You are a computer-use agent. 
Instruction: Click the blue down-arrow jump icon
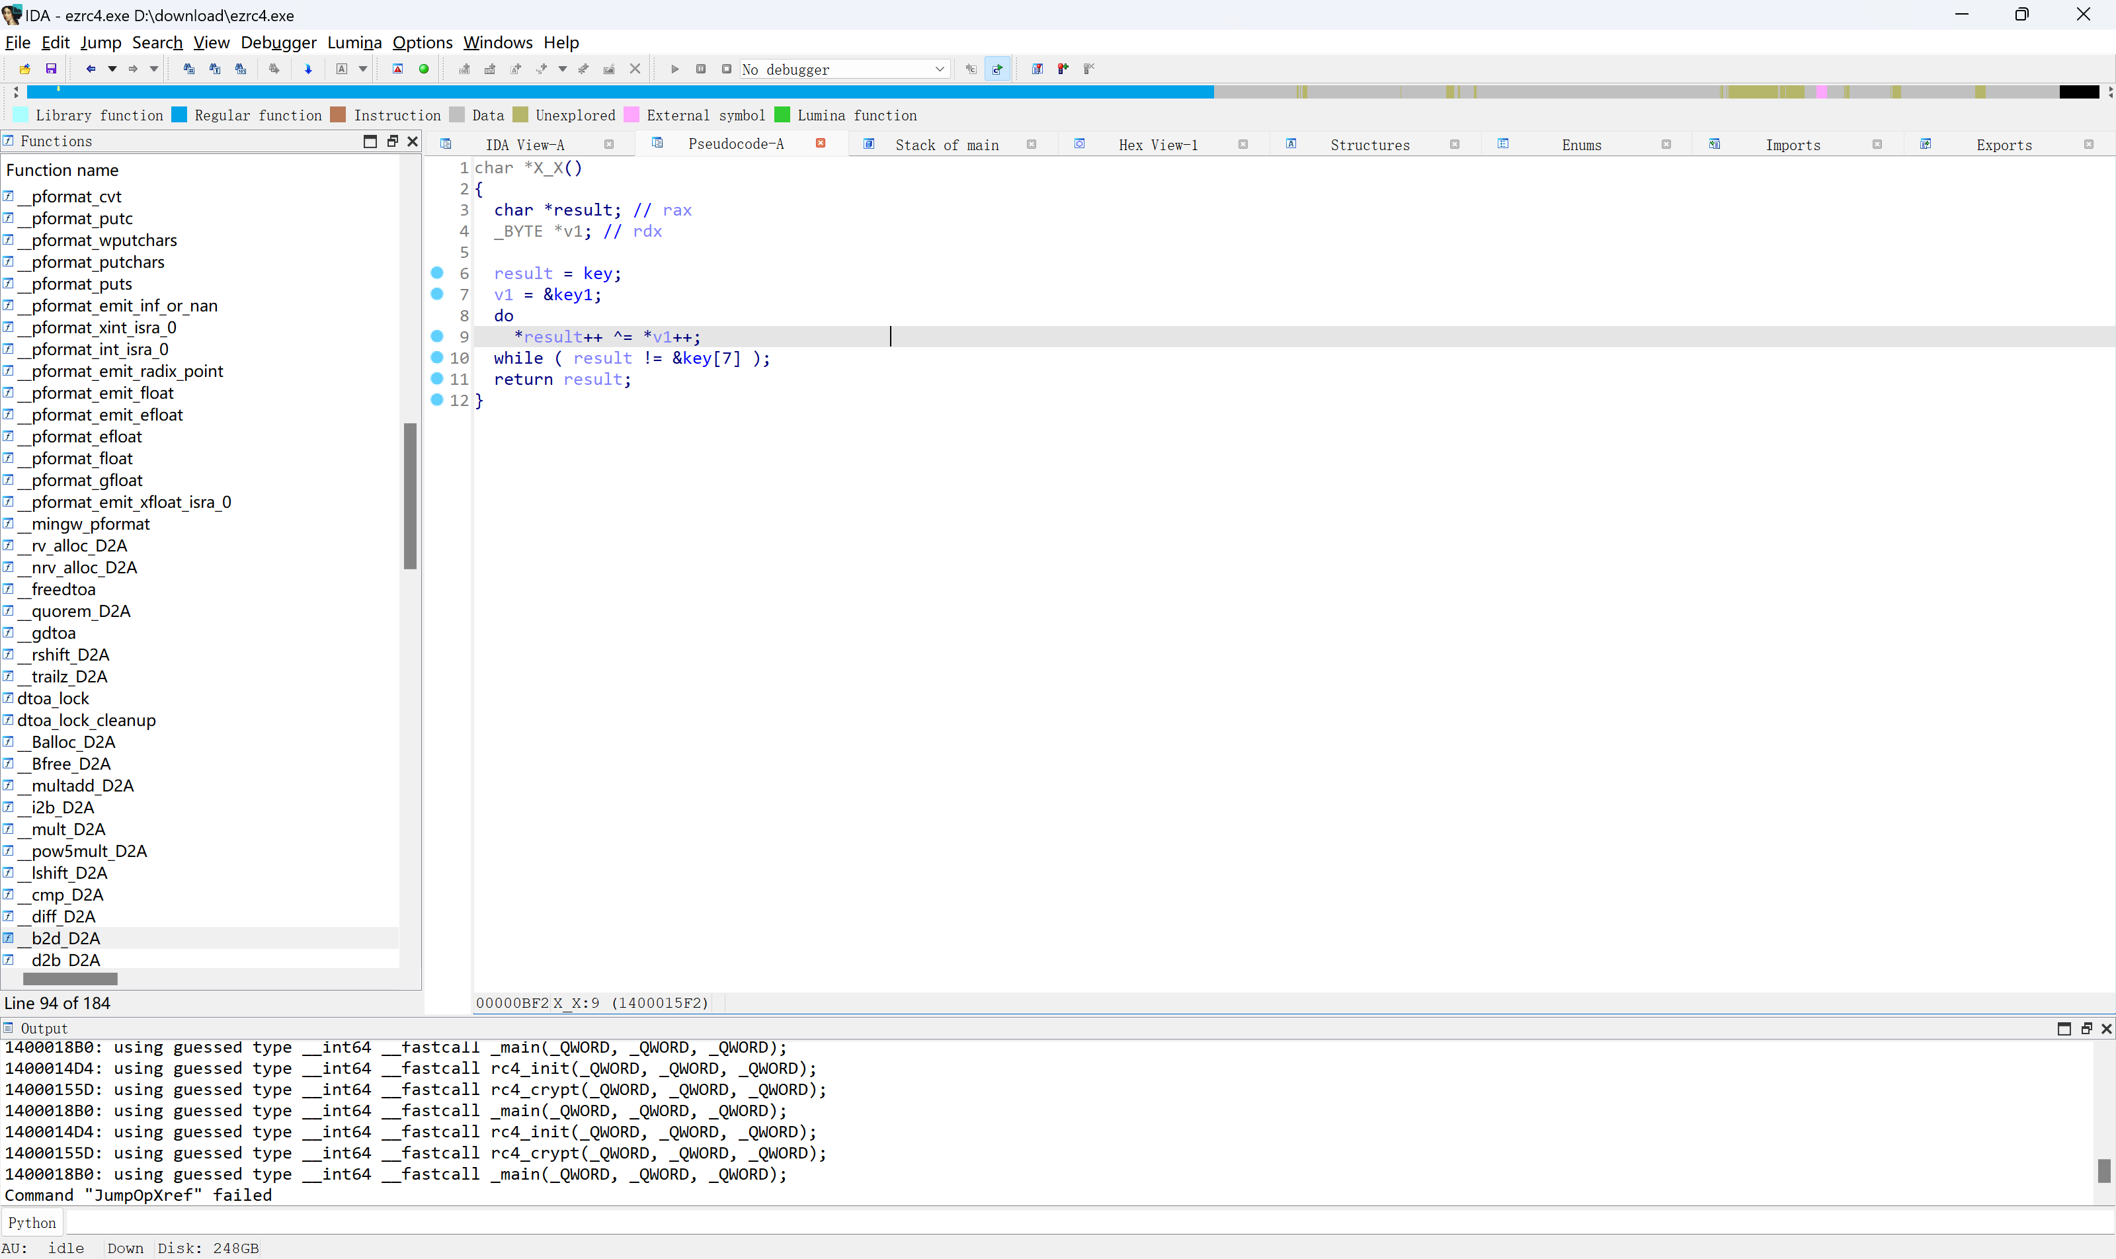pyautogui.click(x=308, y=69)
